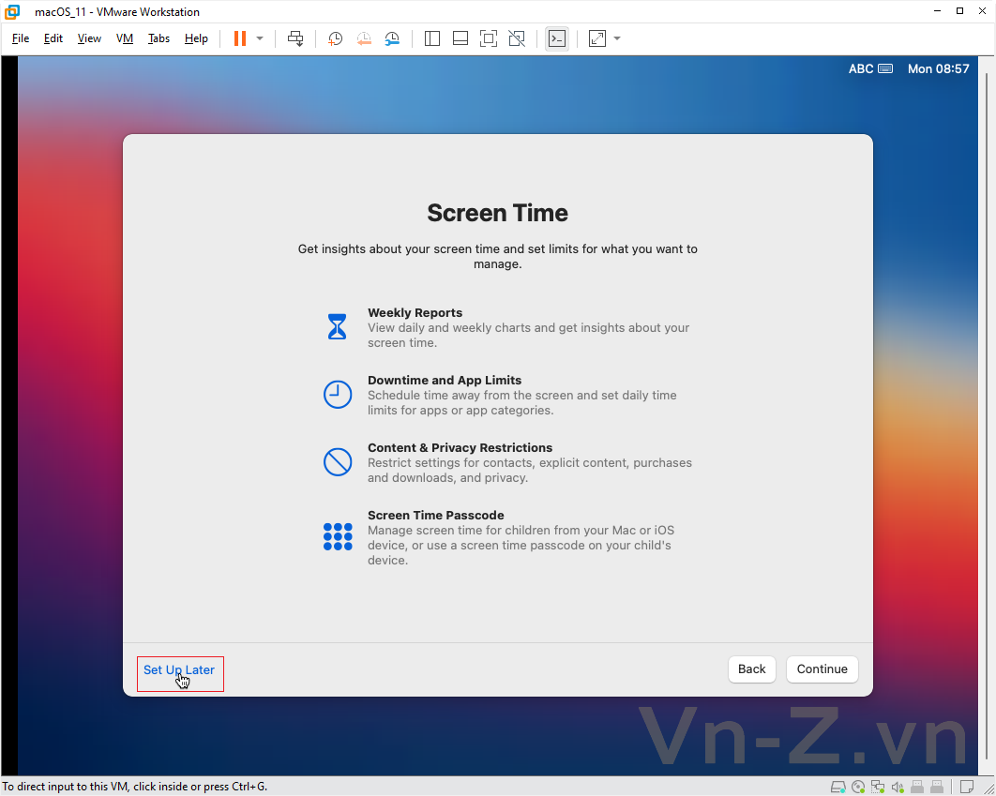Screen dimensions: 996x796
Task: Open the power options dropdown arrow
Action: click(259, 38)
